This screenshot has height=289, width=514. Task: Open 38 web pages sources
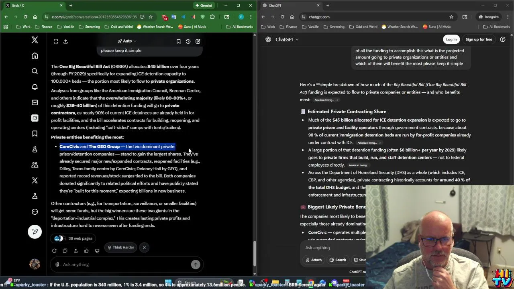[73, 238]
